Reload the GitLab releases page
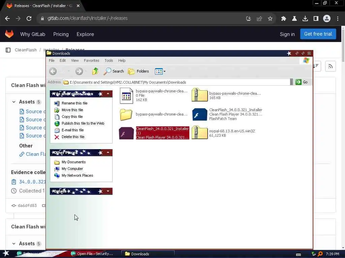This screenshot has height=258, width=345. 29,18
